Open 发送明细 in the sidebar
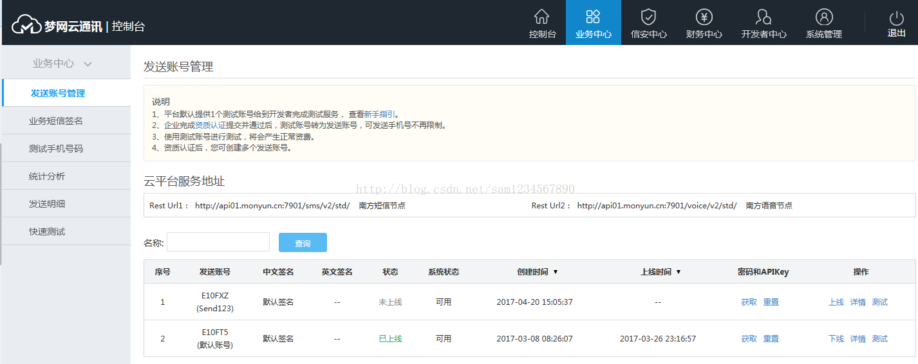This screenshot has width=918, height=364. (66, 204)
